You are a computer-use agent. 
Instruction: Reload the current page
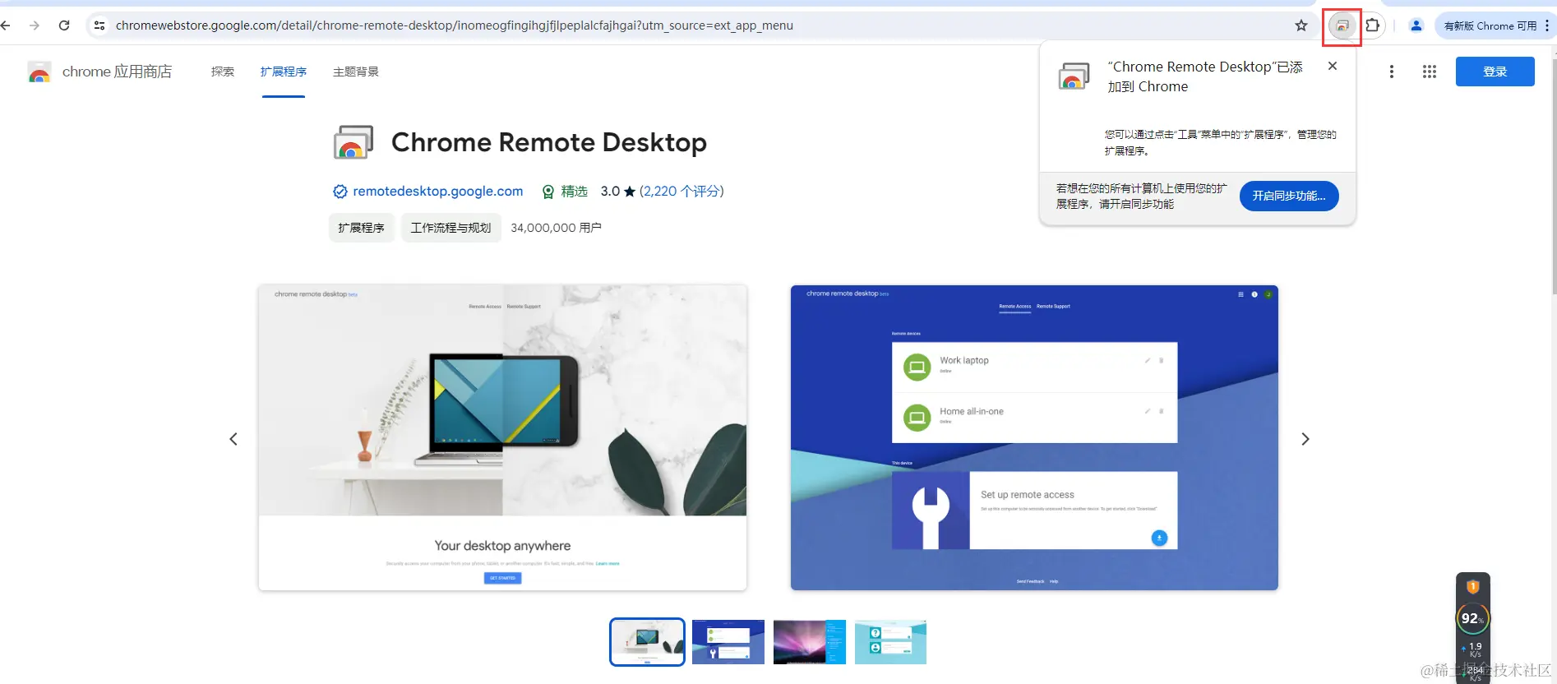tap(64, 25)
